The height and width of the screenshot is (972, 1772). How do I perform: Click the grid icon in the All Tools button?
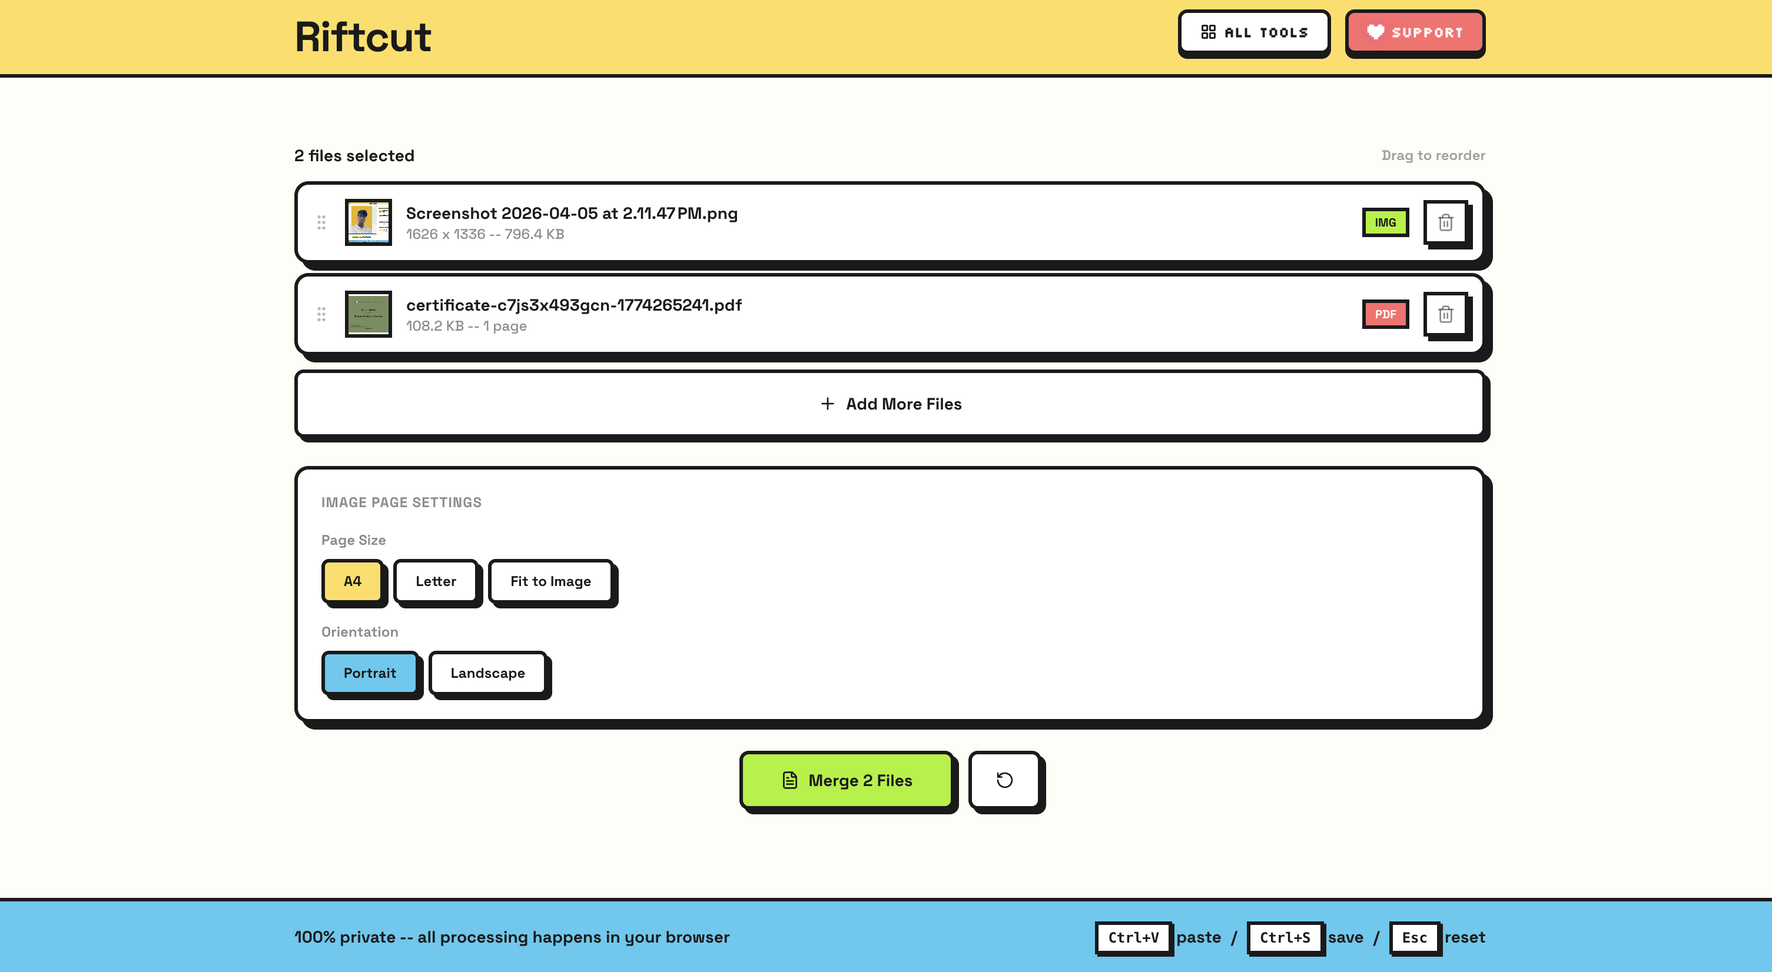pyautogui.click(x=1208, y=32)
